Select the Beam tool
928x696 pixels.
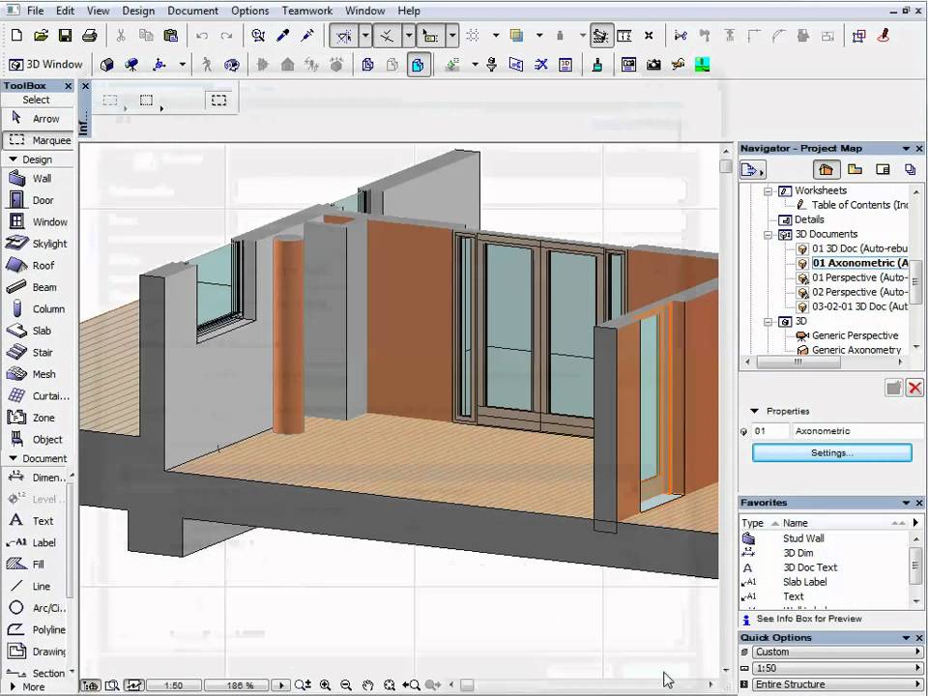38,287
